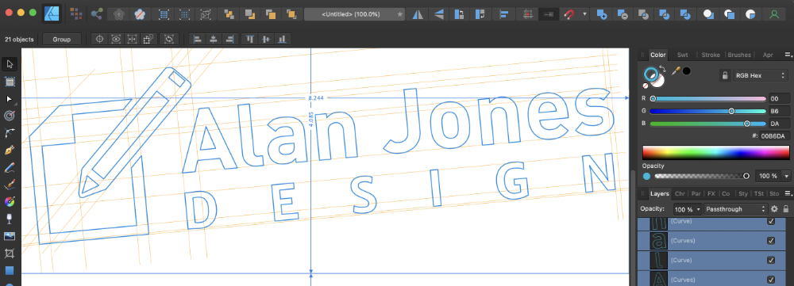794x286 pixels.
Task: Toggle Move By Whole Pixels
Action: click(x=549, y=14)
